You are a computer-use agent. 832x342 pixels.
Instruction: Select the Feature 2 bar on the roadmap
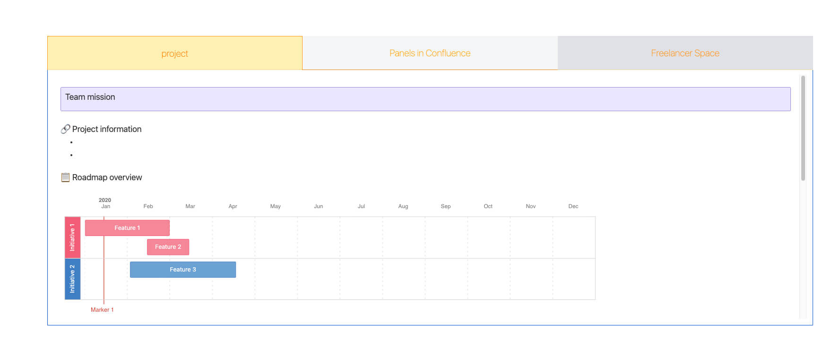pyautogui.click(x=168, y=246)
